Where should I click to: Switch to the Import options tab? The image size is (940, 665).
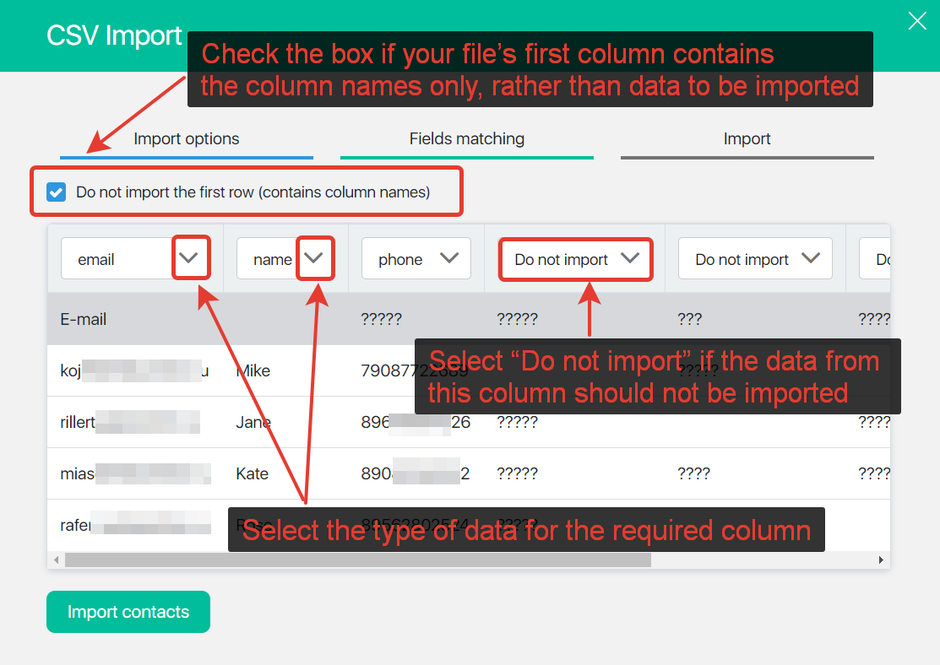pyautogui.click(x=187, y=144)
